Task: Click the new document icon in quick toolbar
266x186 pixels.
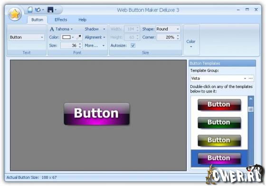Action: tap(30, 10)
